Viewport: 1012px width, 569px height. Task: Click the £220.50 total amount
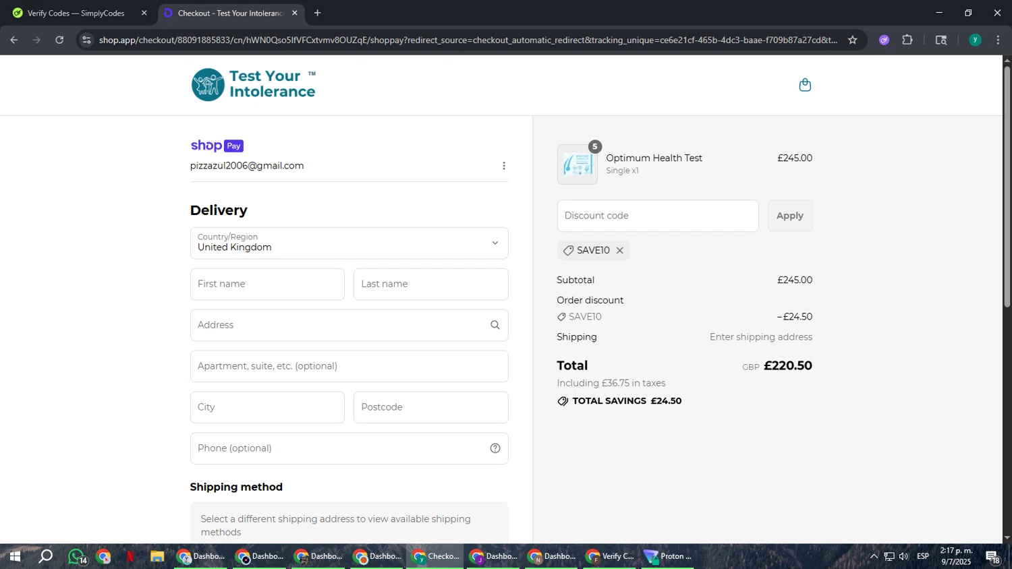[787, 365]
